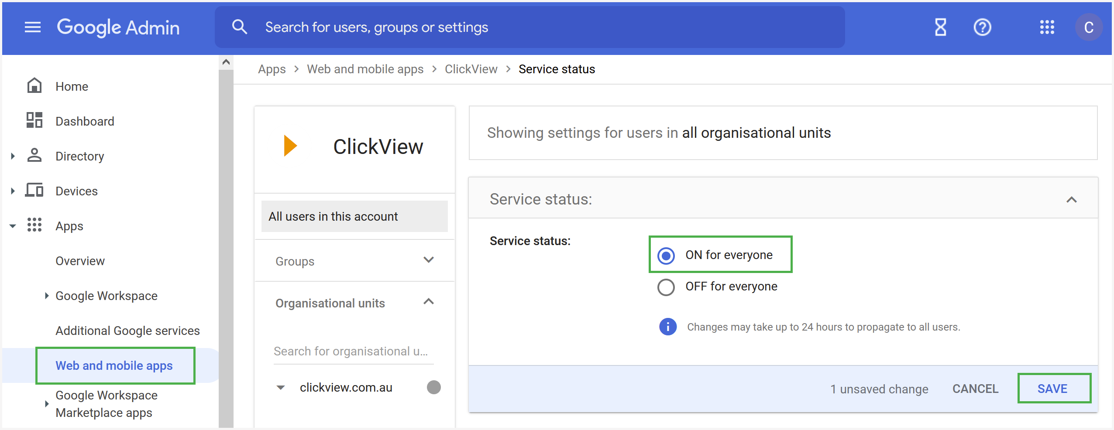Click the Directory person icon
The height and width of the screenshot is (430, 1114).
tap(34, 155)
